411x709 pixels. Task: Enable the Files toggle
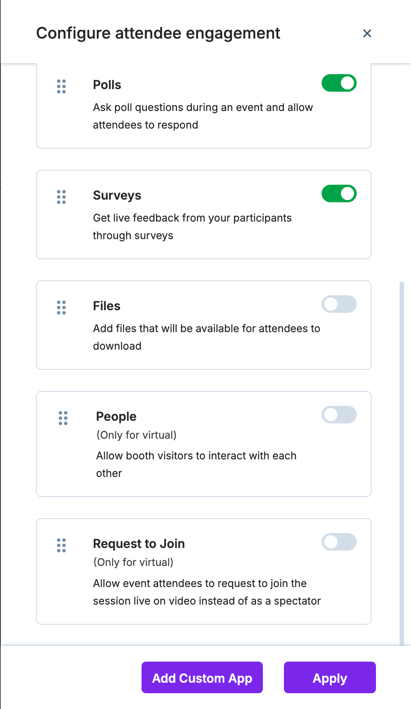(x=339, y=304)
